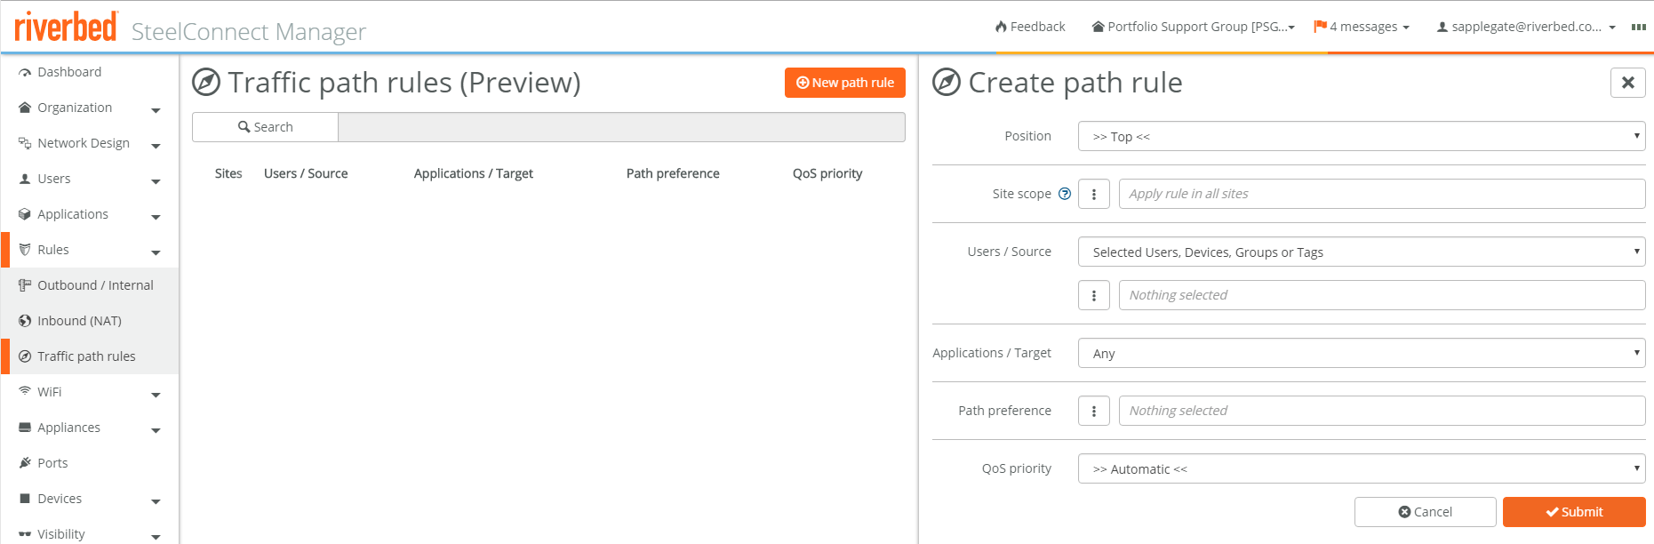Click the Network Design icon
The height and width of the screenshot is (544, 1654).
point(25,143)
